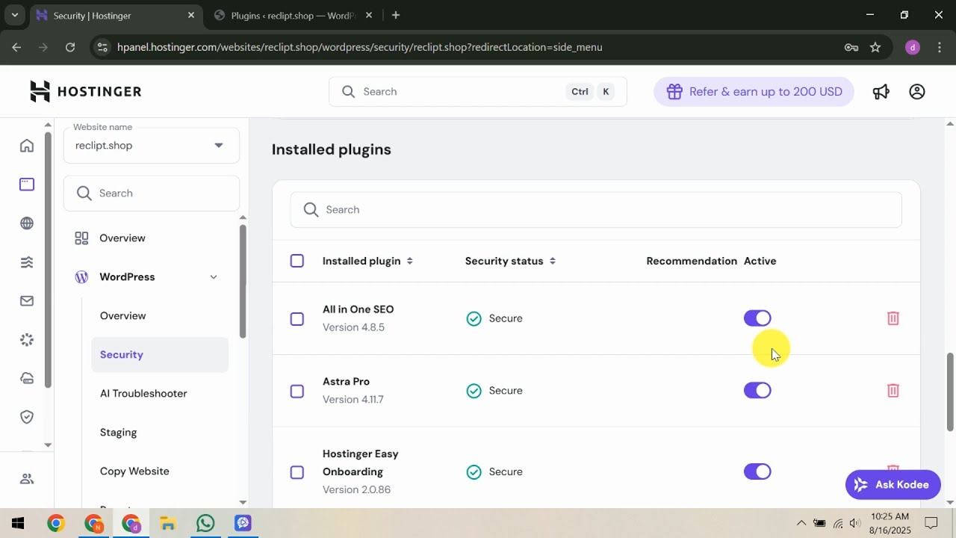This screenshot has width=956, height=538.
Task: Open the Overview dashboard item
Action: [x=122, y=238]
